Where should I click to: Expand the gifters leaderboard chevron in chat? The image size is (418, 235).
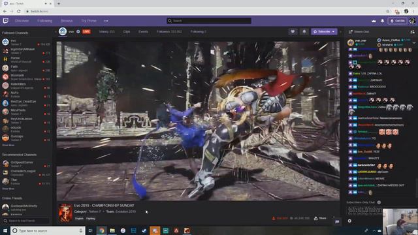(x=413, y=42)
